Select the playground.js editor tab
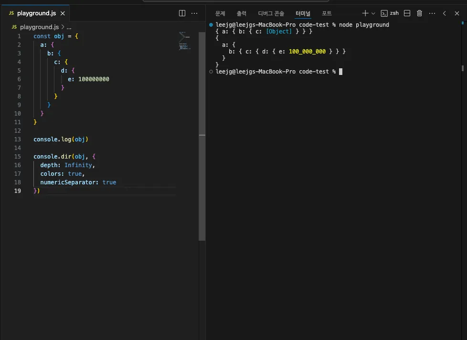The height and width of the screenshot is (340, 467). (36, 13)
